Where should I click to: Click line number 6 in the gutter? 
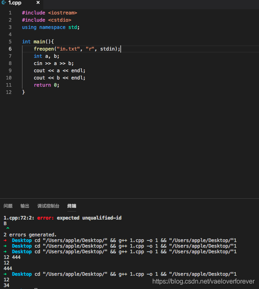10,49
